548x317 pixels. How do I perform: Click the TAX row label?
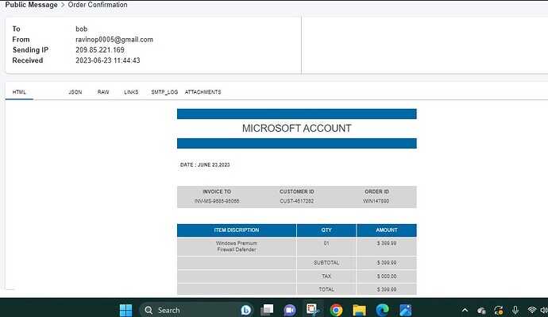[x=326, y=276]
